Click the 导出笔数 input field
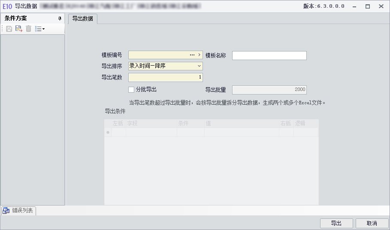Viewport: 390px width, 230px height. pos(166,77)
